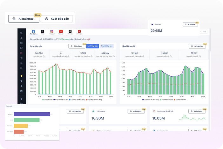Open the store icon in sidebar
The width and height of the screenshot is (223, 149).
[21, 63]
